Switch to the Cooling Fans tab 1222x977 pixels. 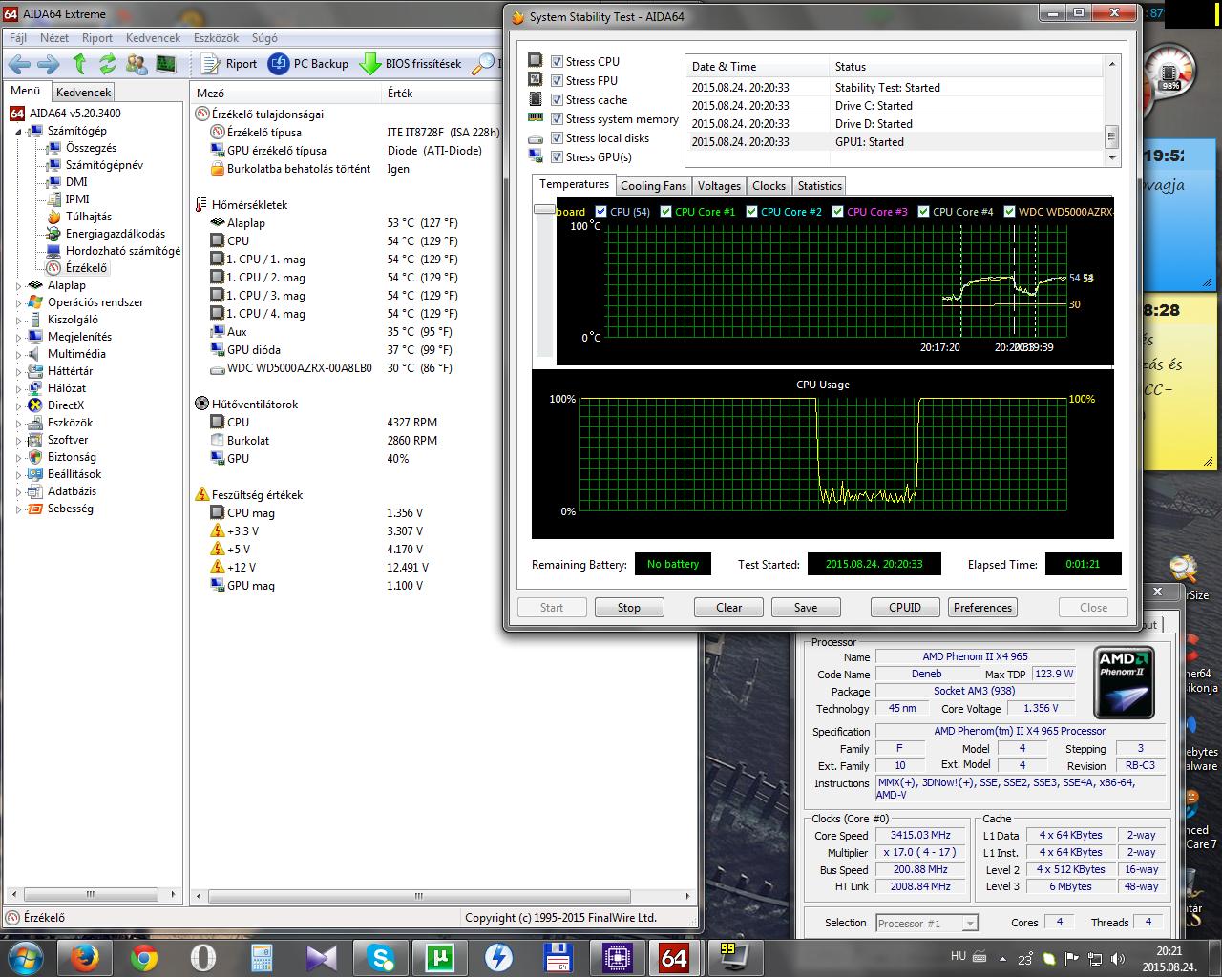pos(653,186)
